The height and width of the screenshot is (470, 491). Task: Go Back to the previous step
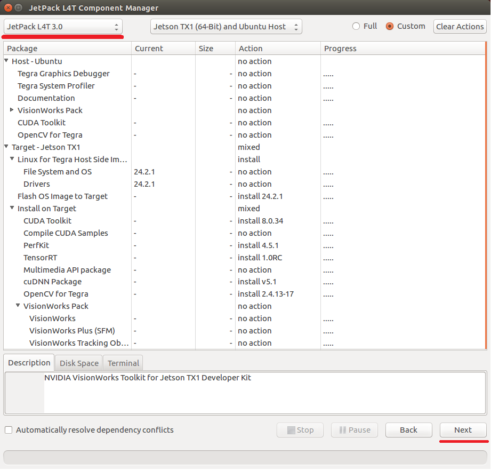(x=408, y=430)
